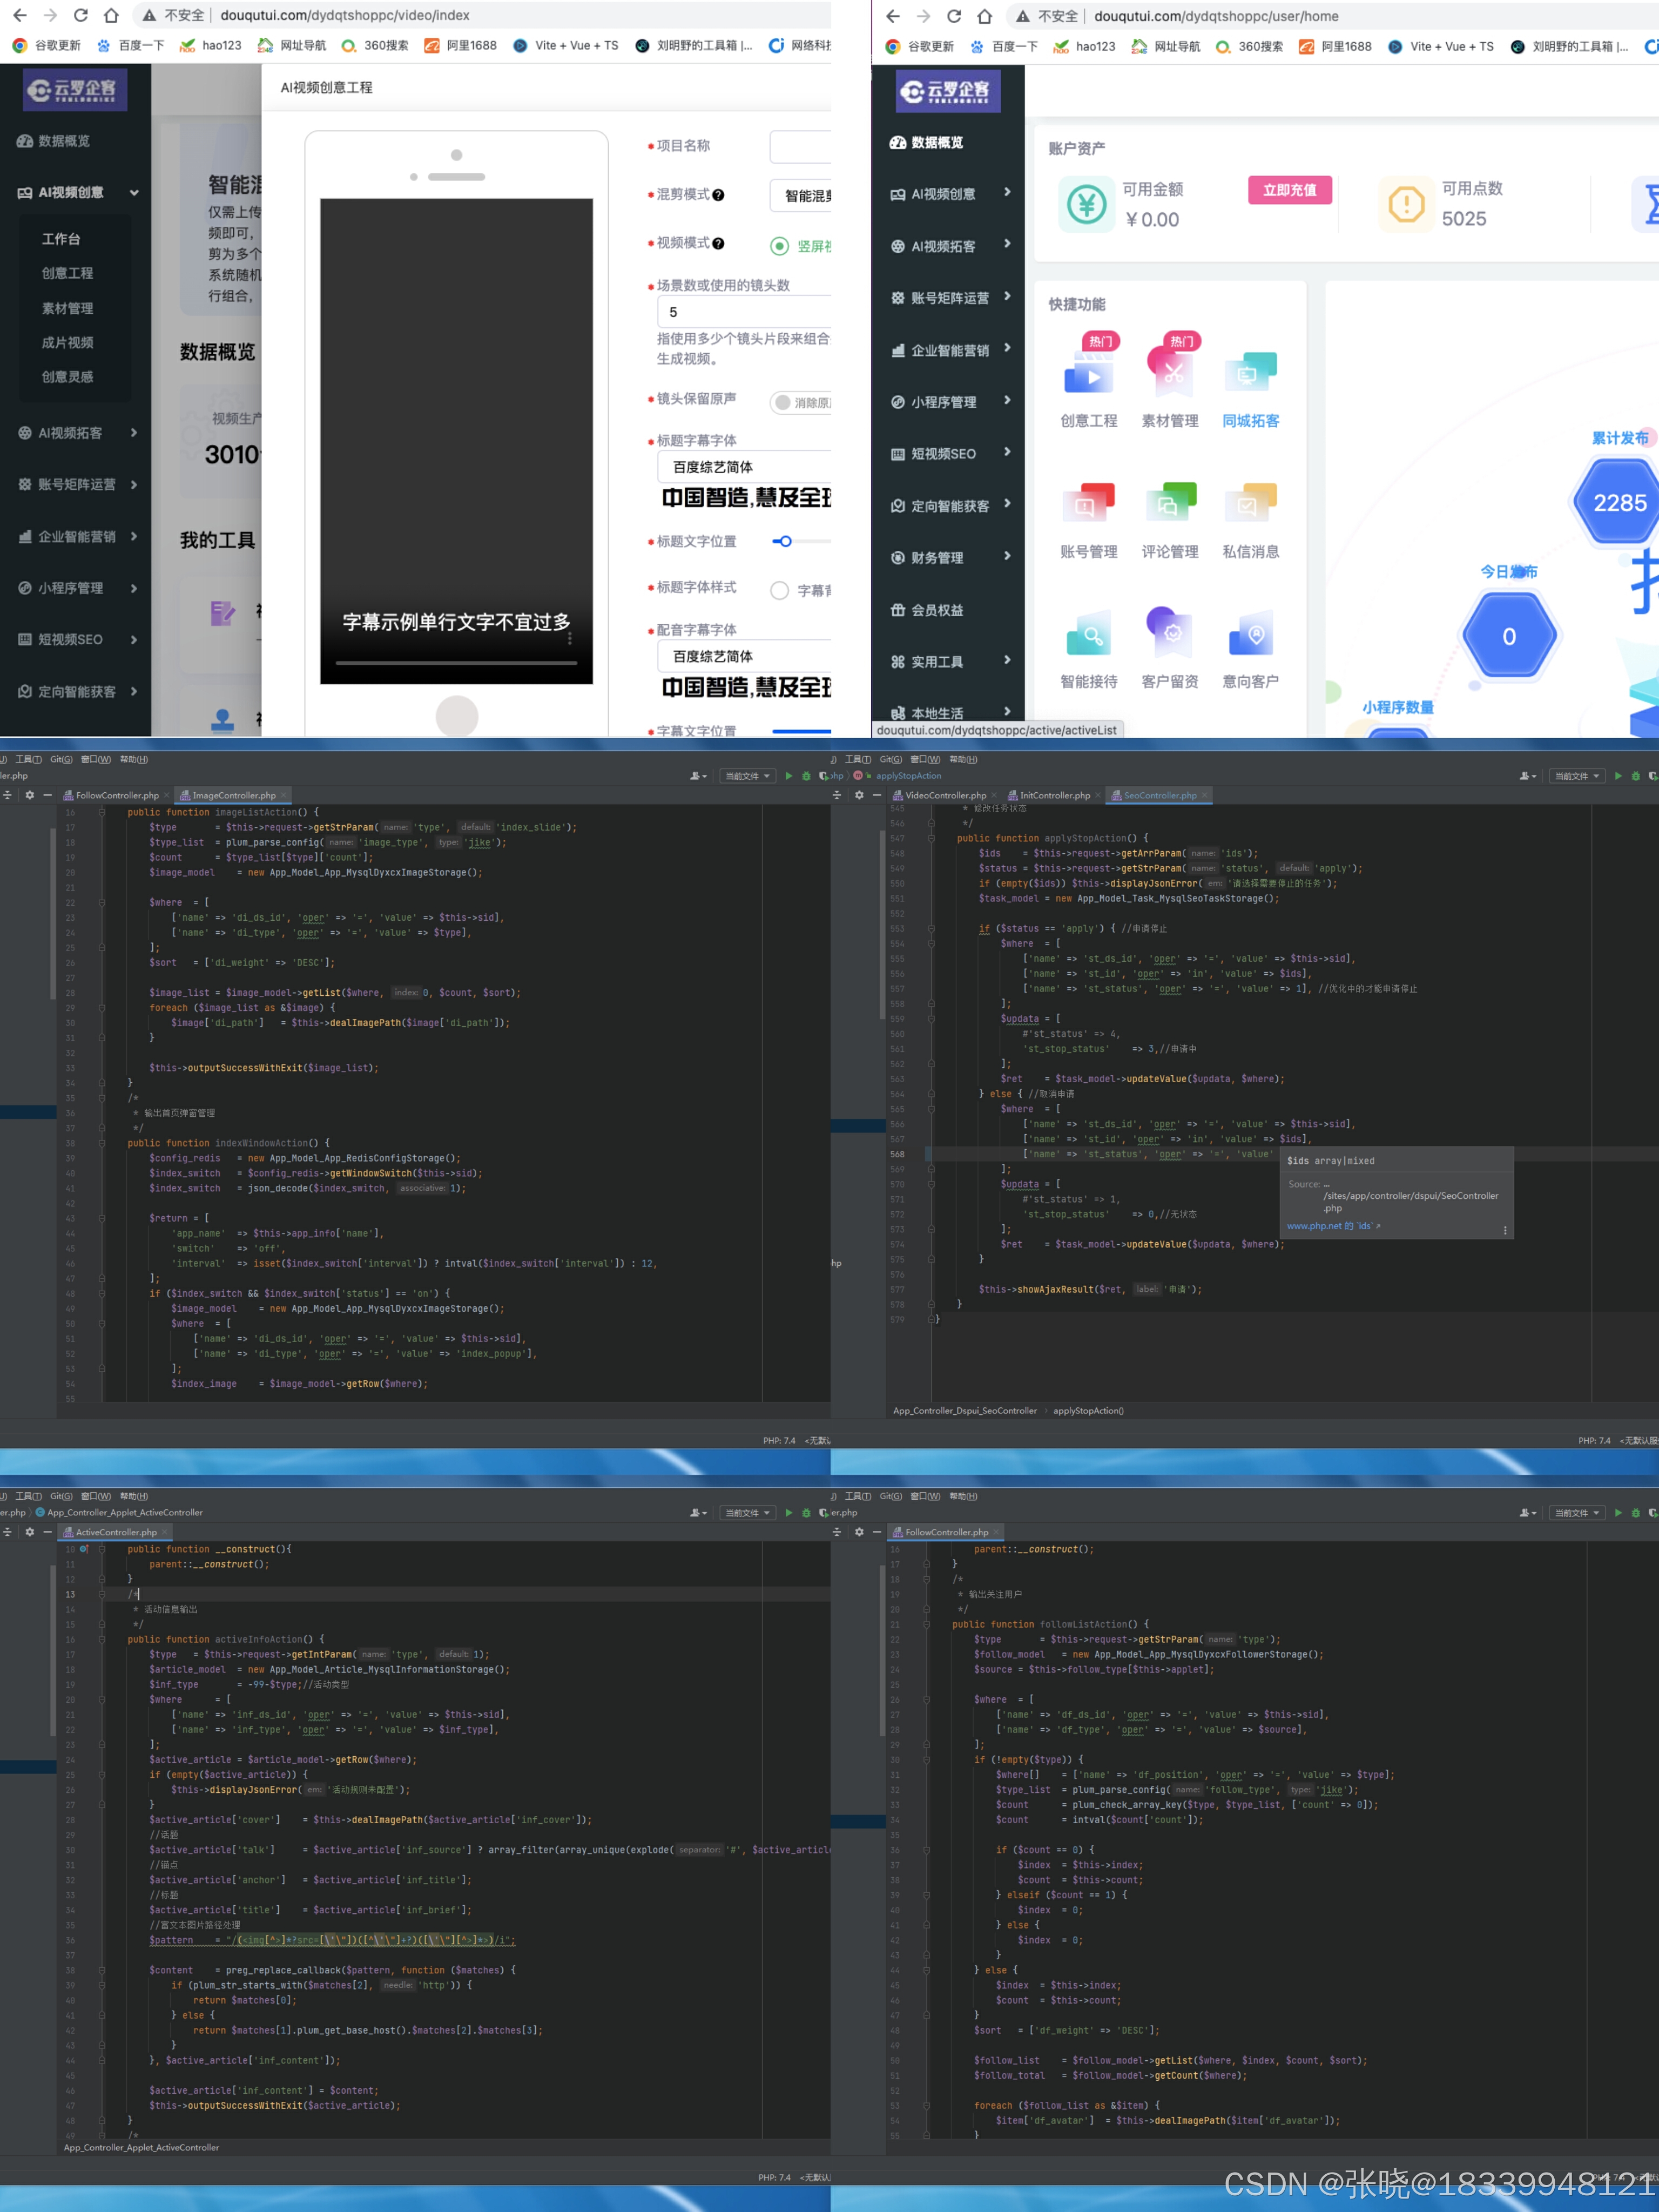1659x2212 pixels.
Task: Click the 意向客户 icon
Action: click(1250, 634)
